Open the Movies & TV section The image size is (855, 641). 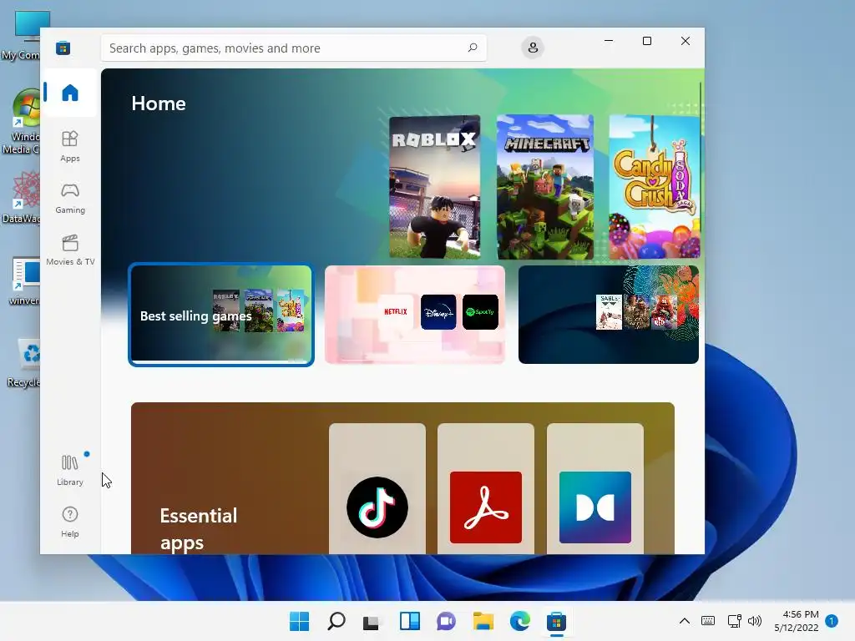click(x=70, y=250)
